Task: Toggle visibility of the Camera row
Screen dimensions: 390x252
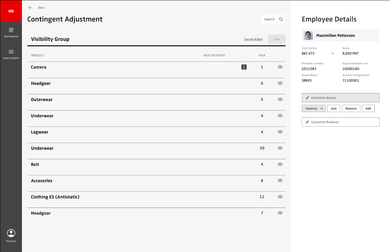Action: pyautogui.click(x=280, y=67)
